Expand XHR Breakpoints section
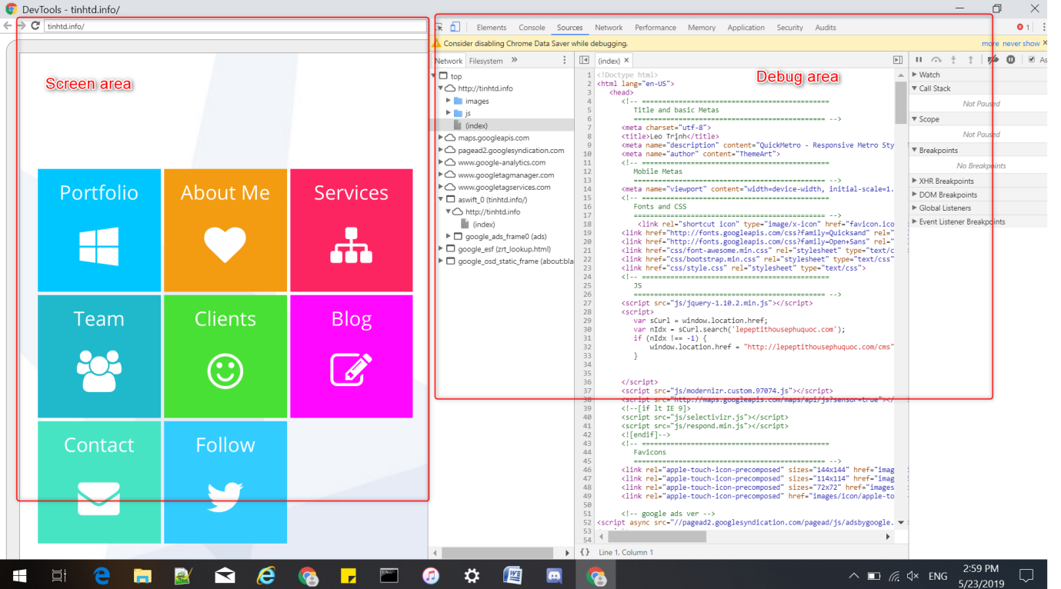Screen dimensions: 1061x589 click(x=946, y=181)
